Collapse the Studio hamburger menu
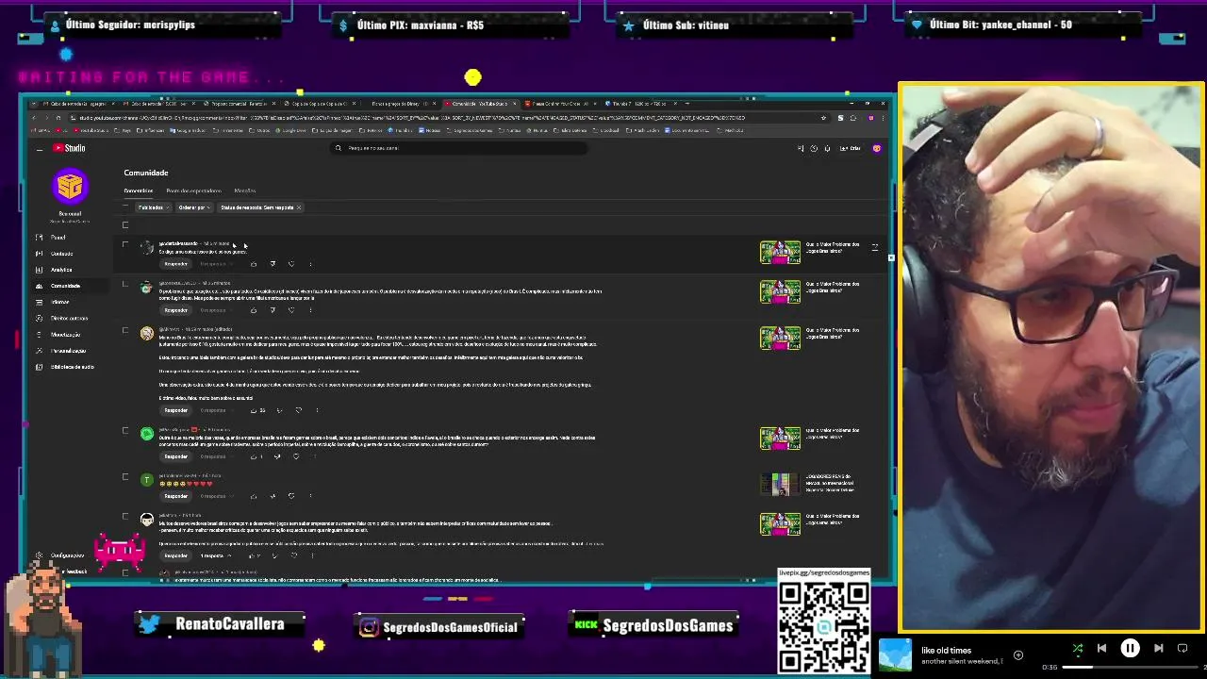This screenshot has height=679, width=1207. pos(39,149)
